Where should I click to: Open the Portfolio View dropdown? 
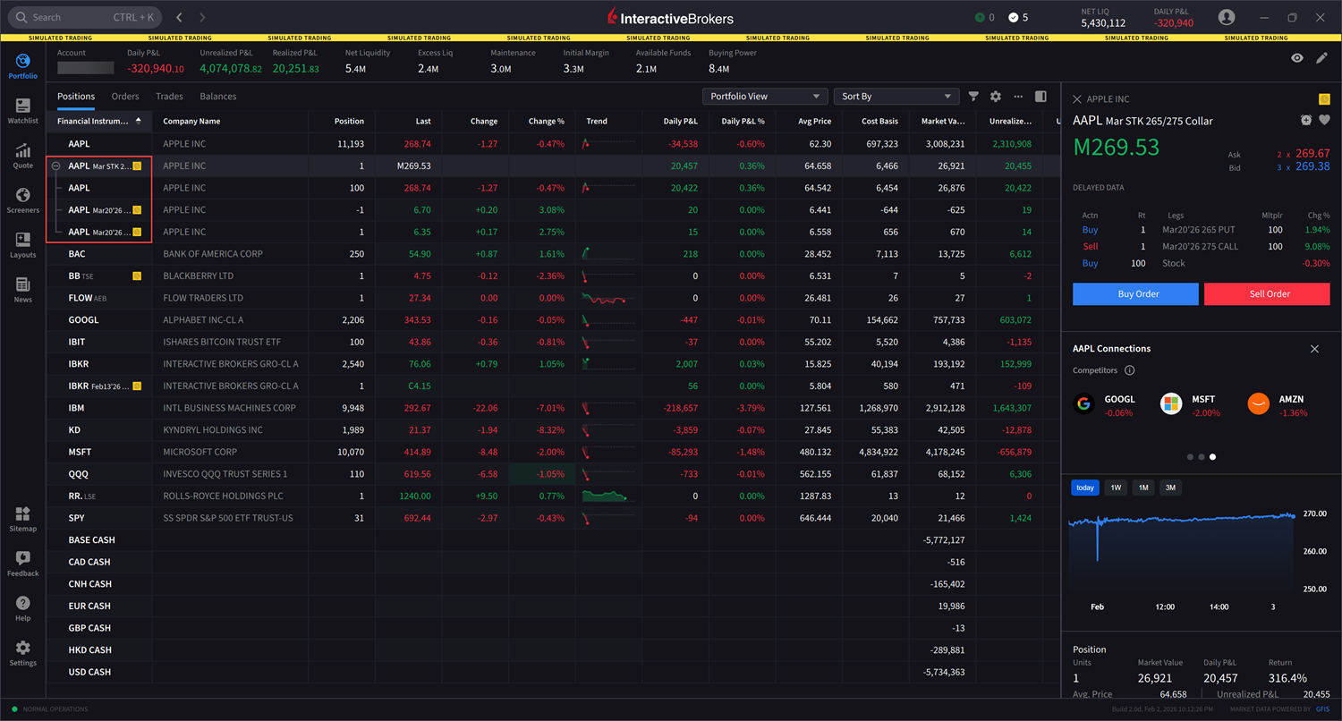pyautogui.click(x=765, y=97)
